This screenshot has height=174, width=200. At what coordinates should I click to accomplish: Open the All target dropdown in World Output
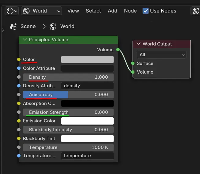click(161, 55)
